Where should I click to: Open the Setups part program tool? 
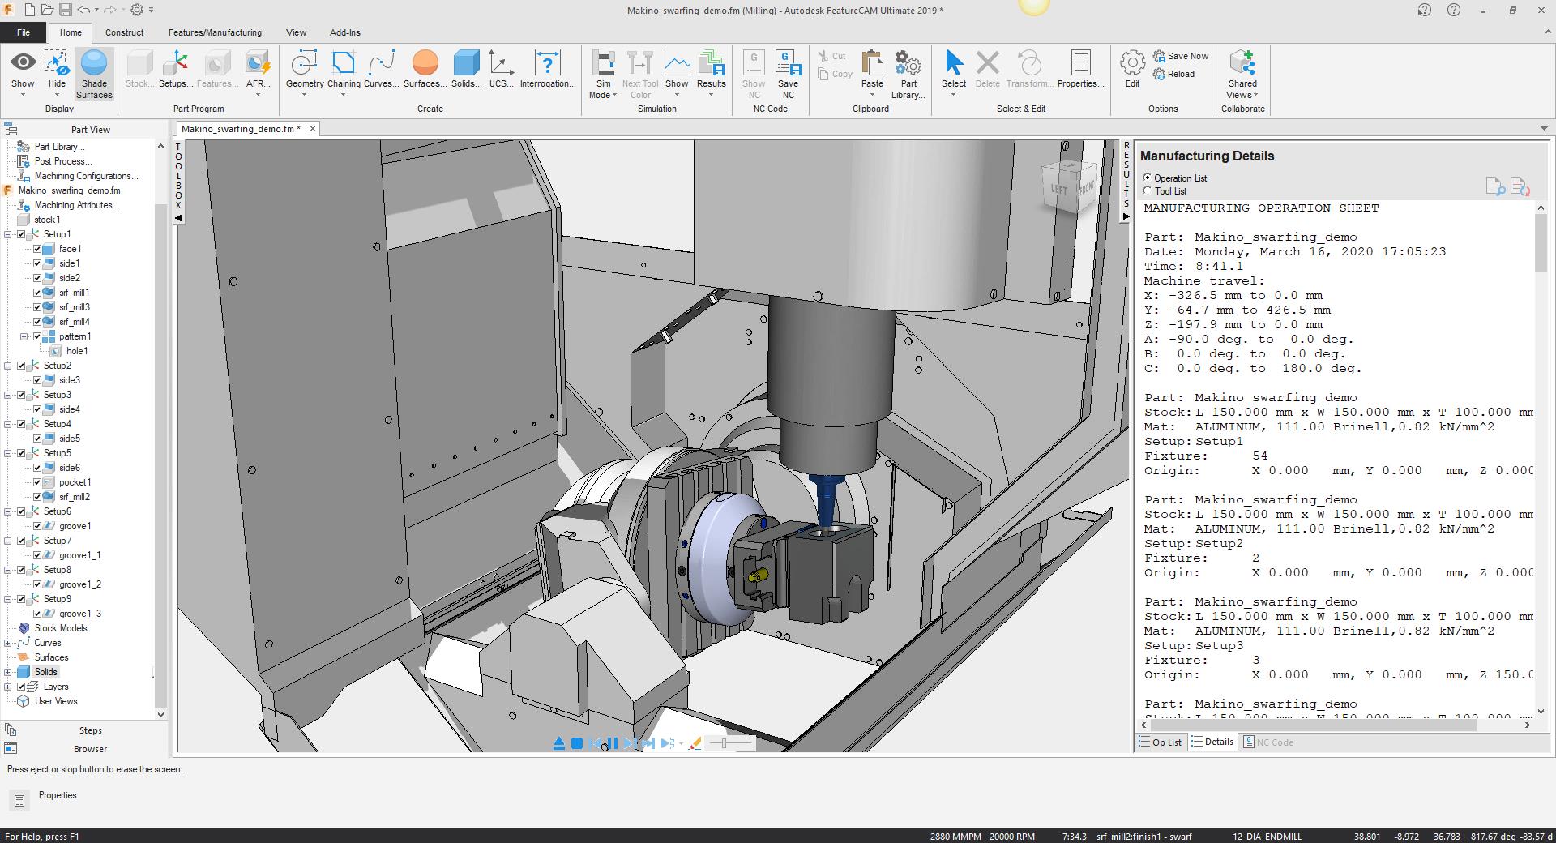[x=175, y=70]
